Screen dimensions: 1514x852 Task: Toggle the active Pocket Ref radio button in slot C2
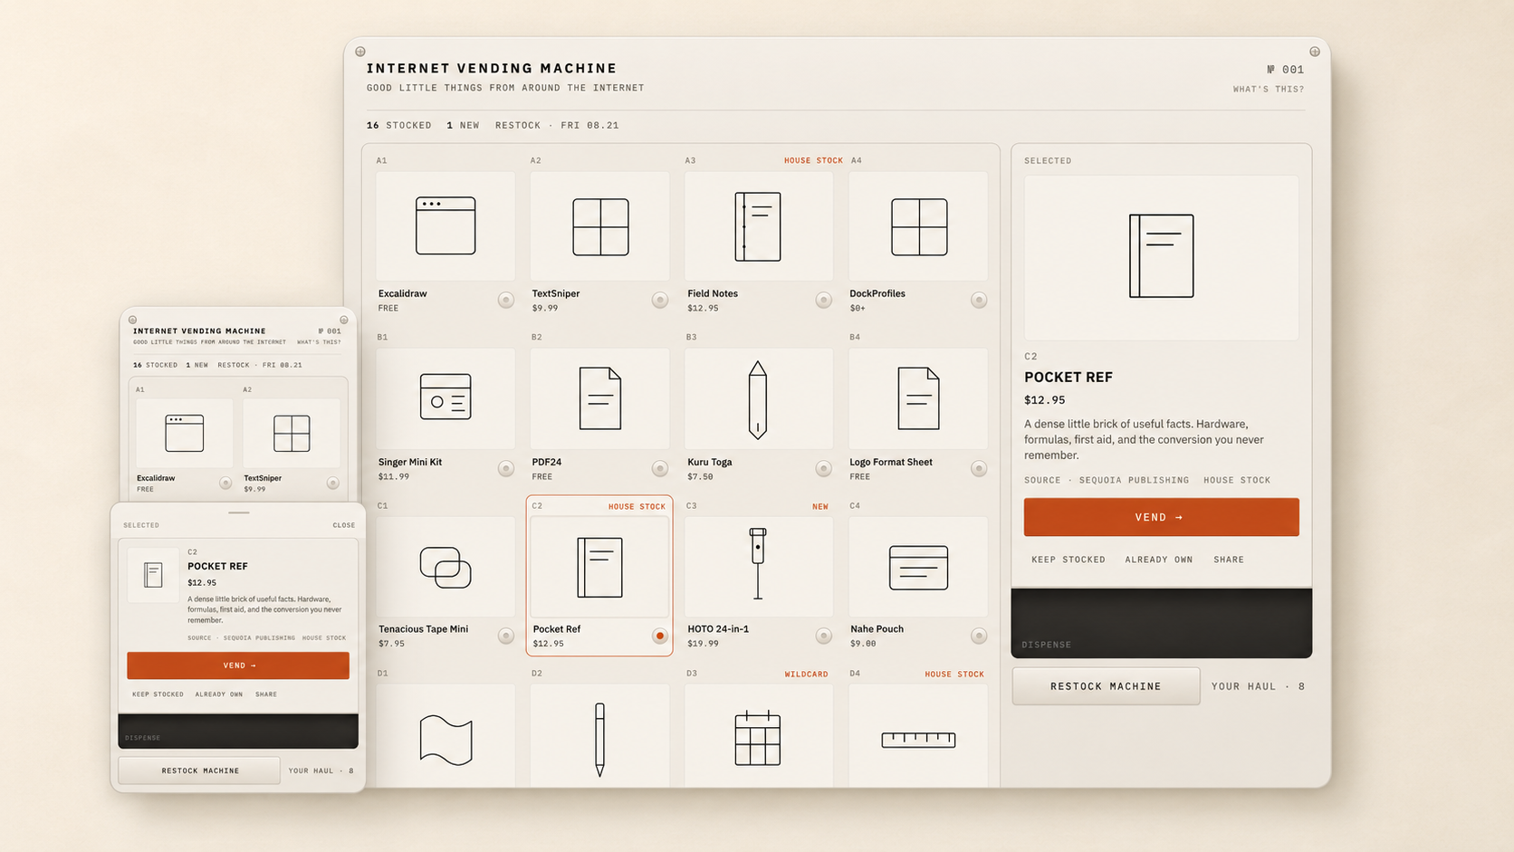660,636
